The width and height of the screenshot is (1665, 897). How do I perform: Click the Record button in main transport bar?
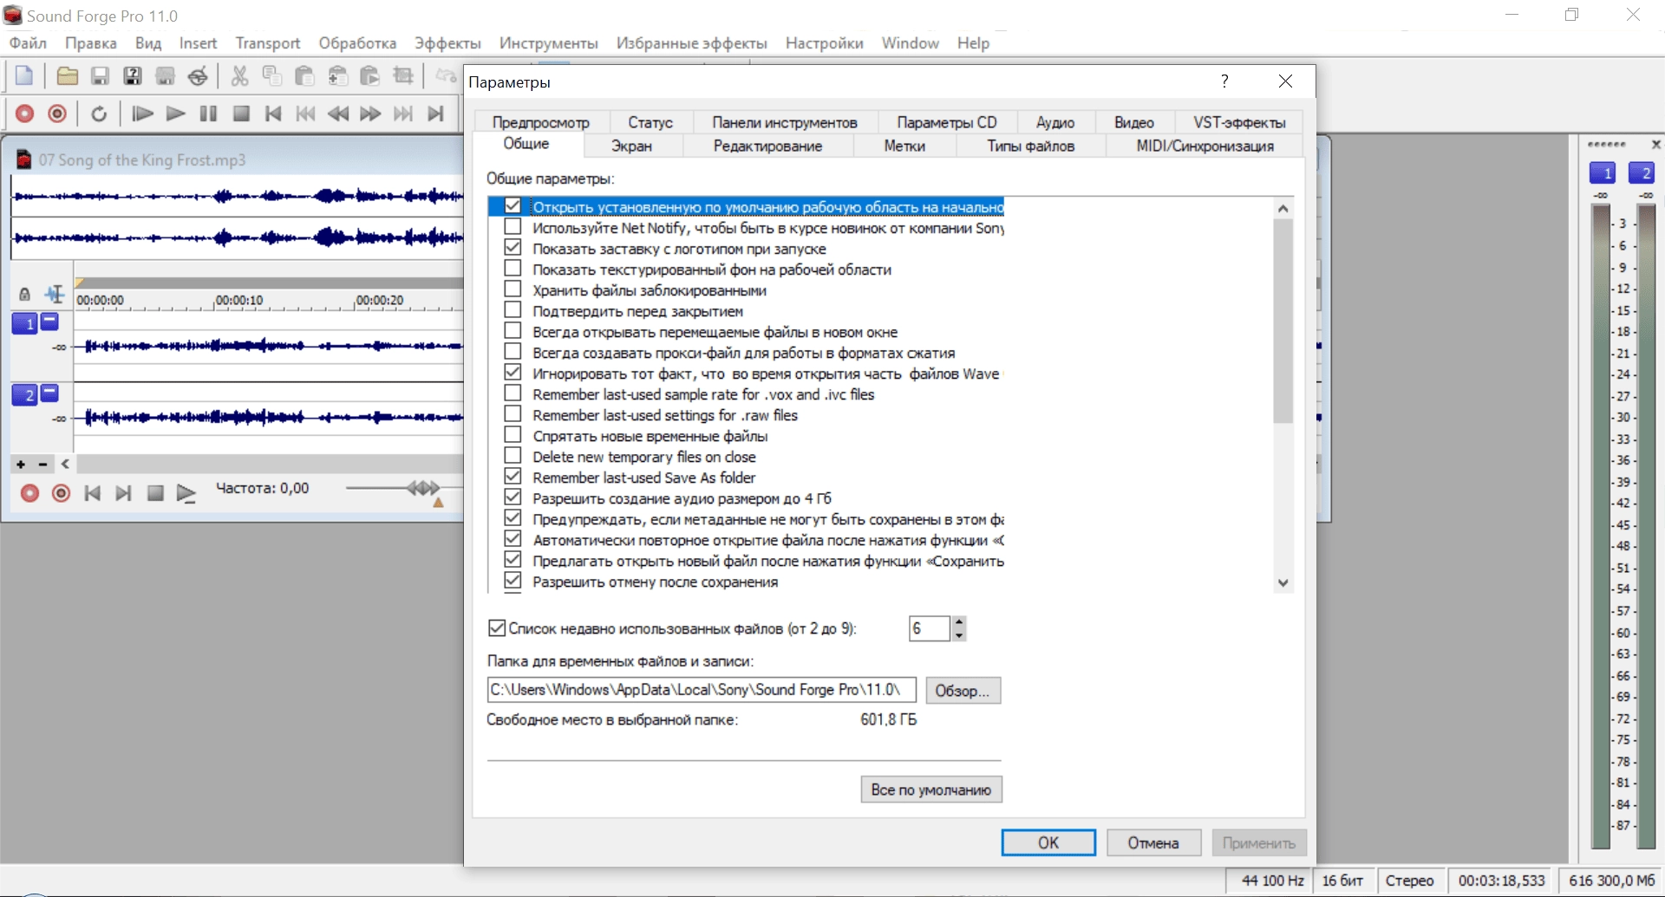[24, 114]
